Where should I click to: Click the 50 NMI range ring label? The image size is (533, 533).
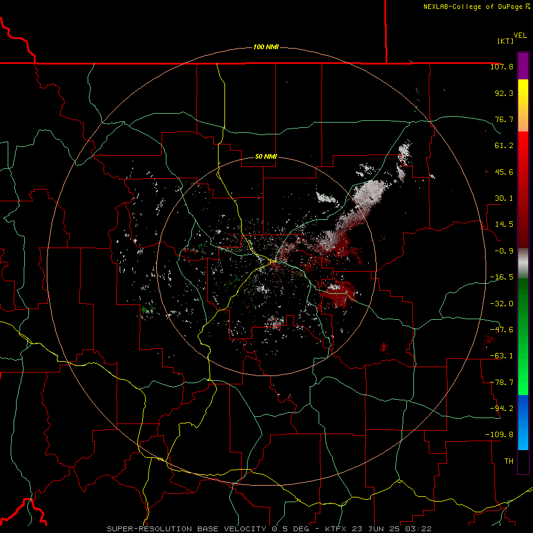click(266, 156)
